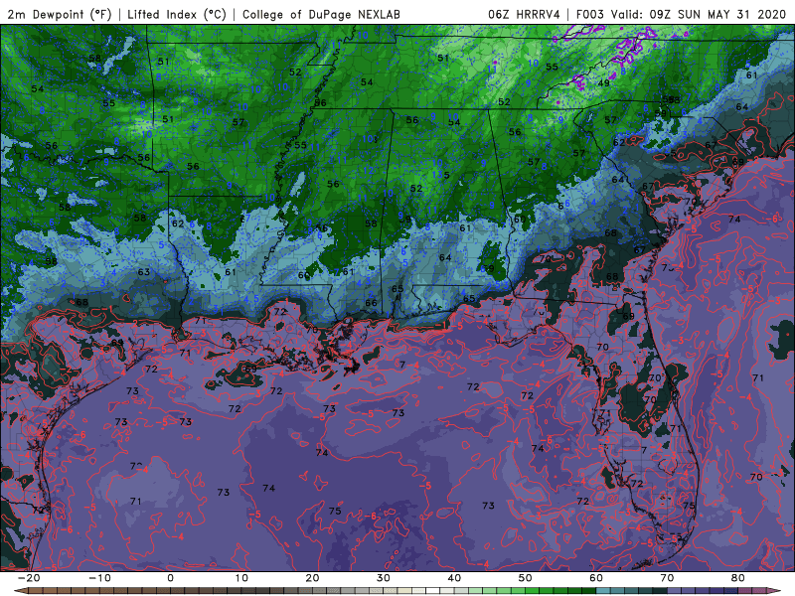
Task: Click the 10 label on the colorbar
Action: (241, 578)
